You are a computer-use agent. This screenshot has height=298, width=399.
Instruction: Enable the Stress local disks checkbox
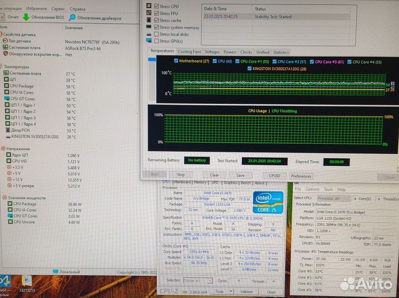[156, 34]
